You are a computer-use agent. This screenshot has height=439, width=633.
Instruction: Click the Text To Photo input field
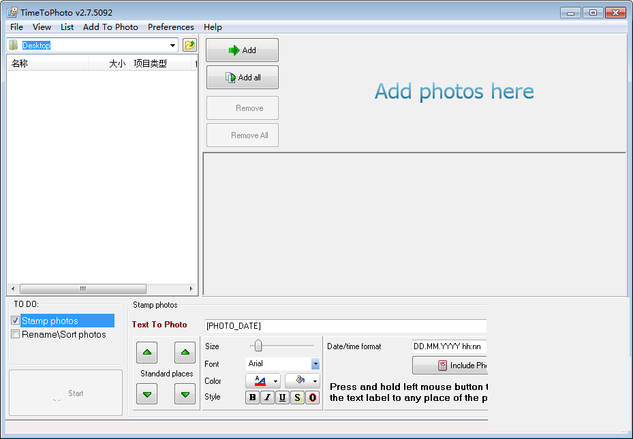[x=345, y=326]
